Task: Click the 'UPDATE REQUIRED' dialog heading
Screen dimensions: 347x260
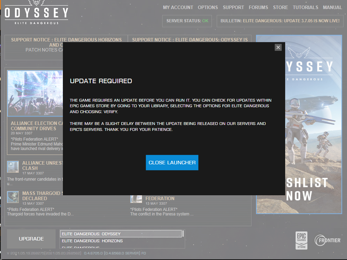Action: 101,81
